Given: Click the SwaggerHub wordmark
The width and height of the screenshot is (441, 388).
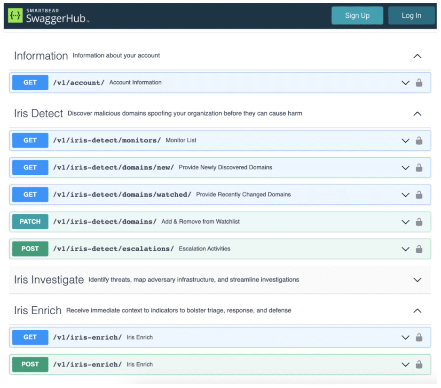Looking at the screenshot, I should click(57, 18).
